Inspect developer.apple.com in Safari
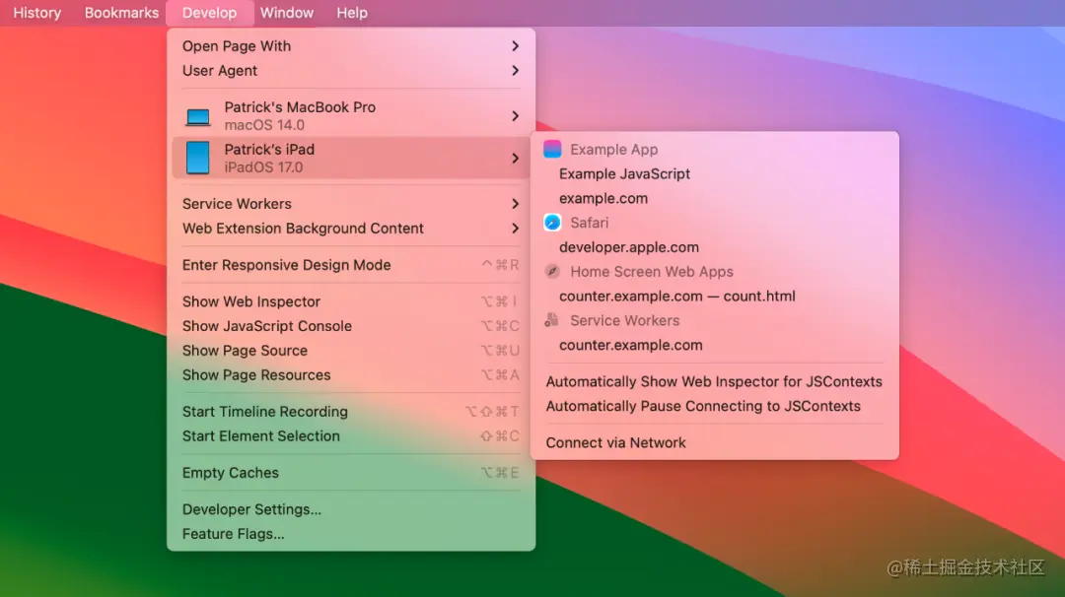 [715, 247]
